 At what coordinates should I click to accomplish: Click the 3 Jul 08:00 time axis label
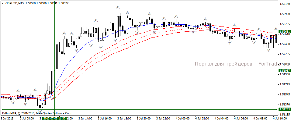point(27,118)
